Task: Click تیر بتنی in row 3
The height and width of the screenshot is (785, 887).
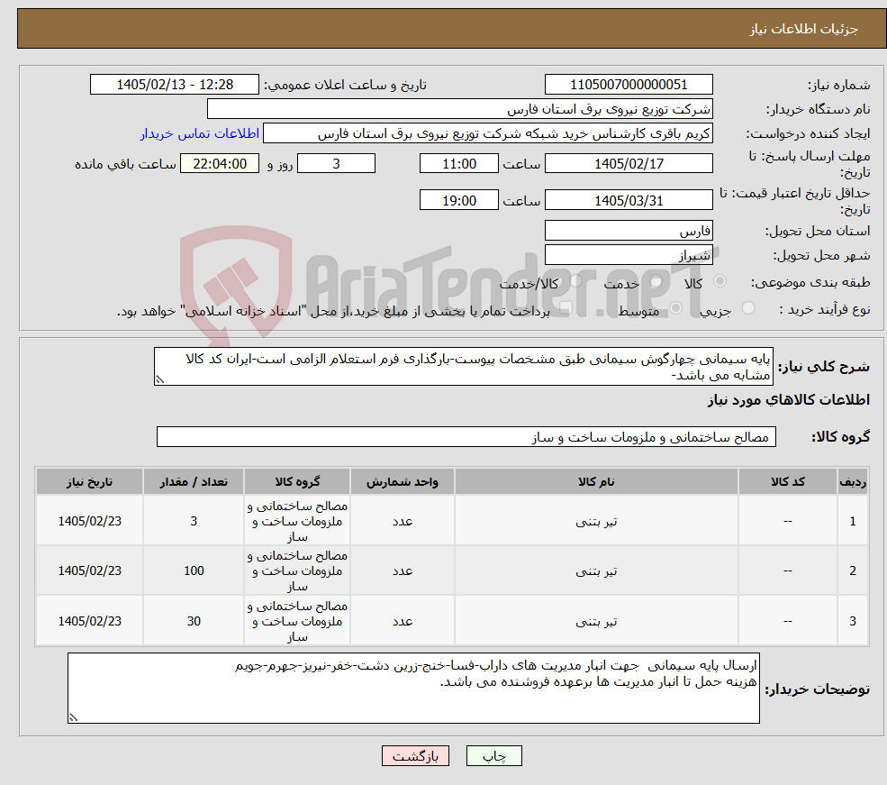Action: click(x=596, y=622)
